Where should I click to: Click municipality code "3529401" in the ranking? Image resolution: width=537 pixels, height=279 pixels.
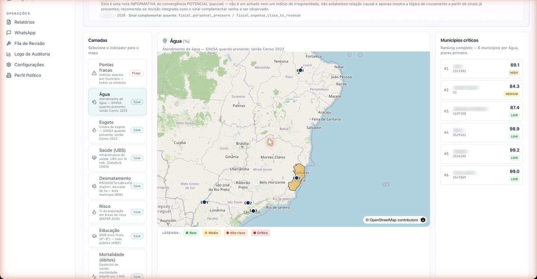click(x=459, y=135)
